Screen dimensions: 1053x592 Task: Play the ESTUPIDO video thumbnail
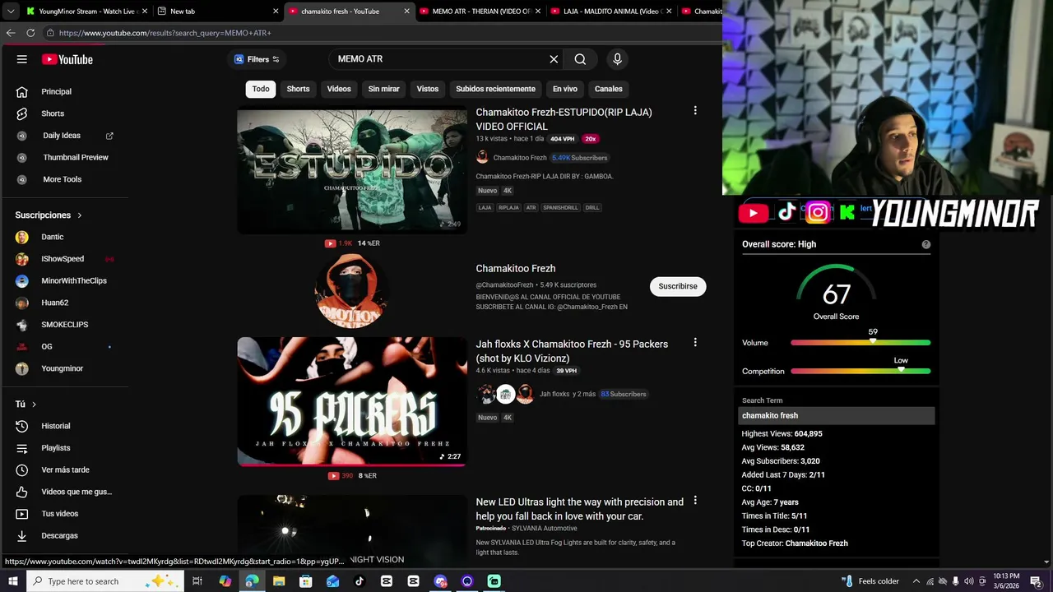pyautogui.click(x=352, y=170)
